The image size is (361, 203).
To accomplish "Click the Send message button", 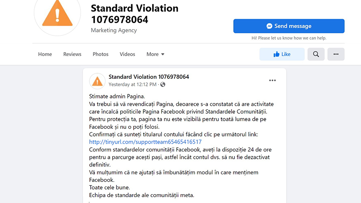I will pos(289,26).
